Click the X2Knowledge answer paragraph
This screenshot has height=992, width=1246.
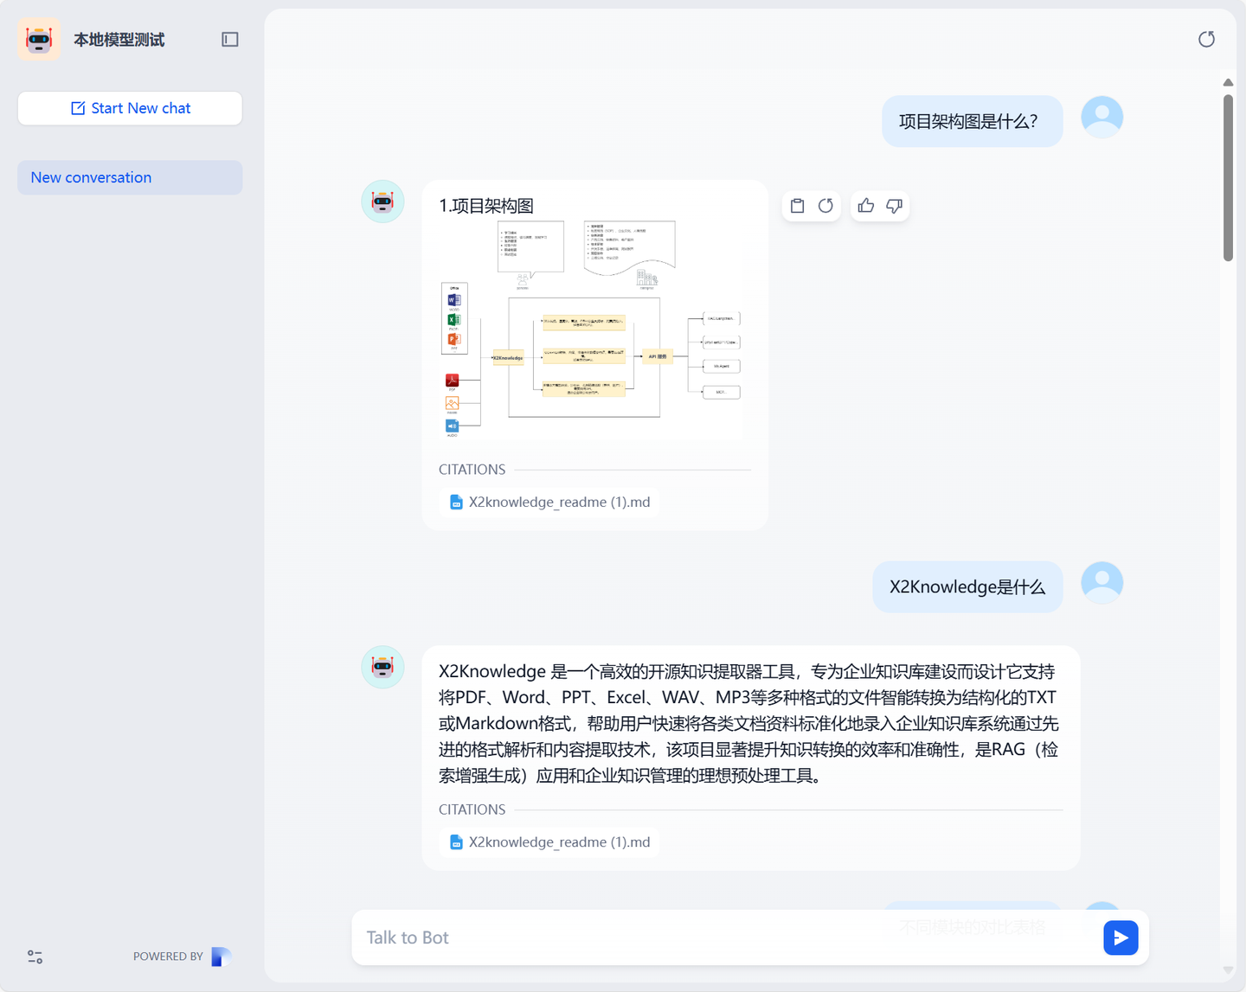[749, 723]
